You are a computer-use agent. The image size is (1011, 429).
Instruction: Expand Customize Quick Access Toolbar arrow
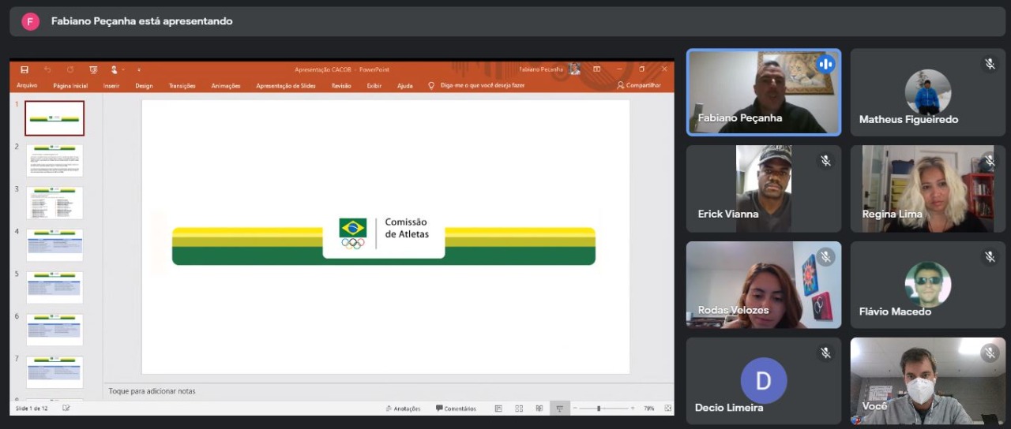[138, 69]
